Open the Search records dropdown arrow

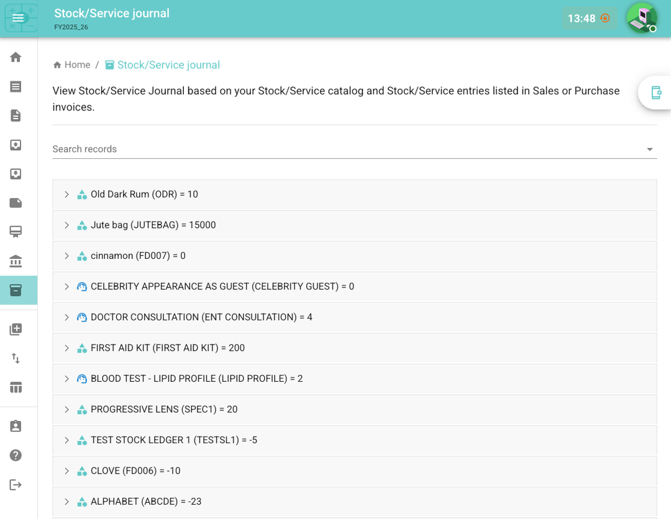(x=649, y=149)
